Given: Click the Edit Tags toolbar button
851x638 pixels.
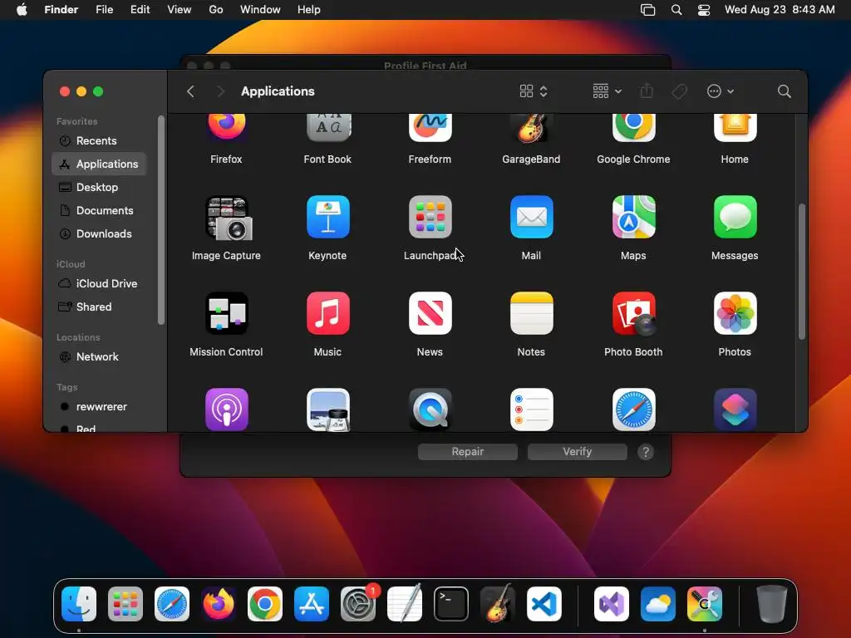Looking at the screenshot, I should click(680, 91).
